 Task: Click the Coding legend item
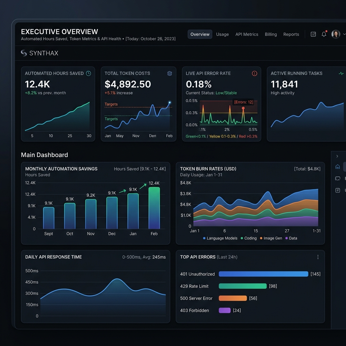point(248,238)
